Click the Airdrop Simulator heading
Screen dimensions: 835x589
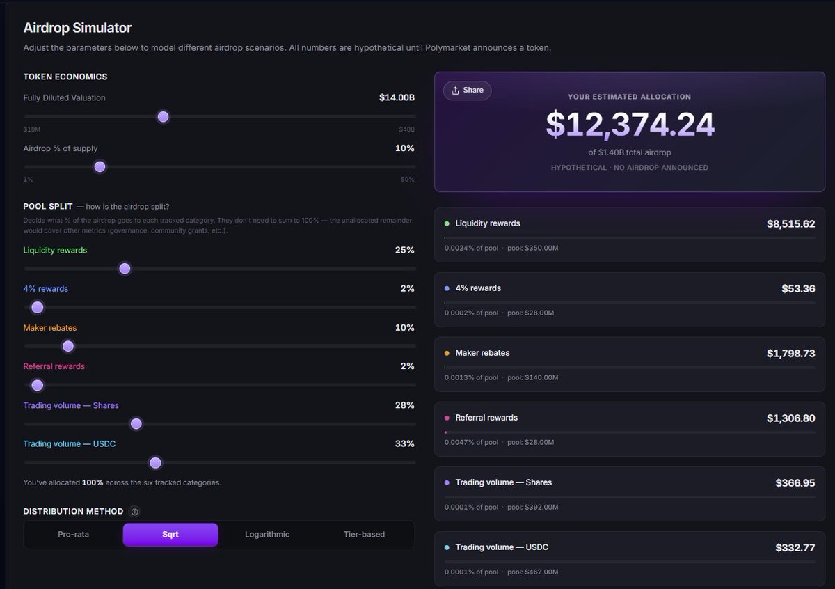pos(77,28)
